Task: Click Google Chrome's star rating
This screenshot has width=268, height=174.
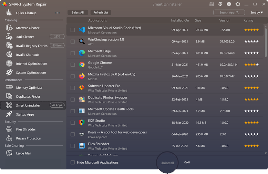Action: pyautogui.click(x=252, y=65)
